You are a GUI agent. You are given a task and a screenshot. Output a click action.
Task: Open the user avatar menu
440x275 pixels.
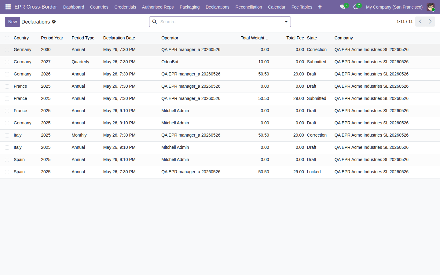431,7
